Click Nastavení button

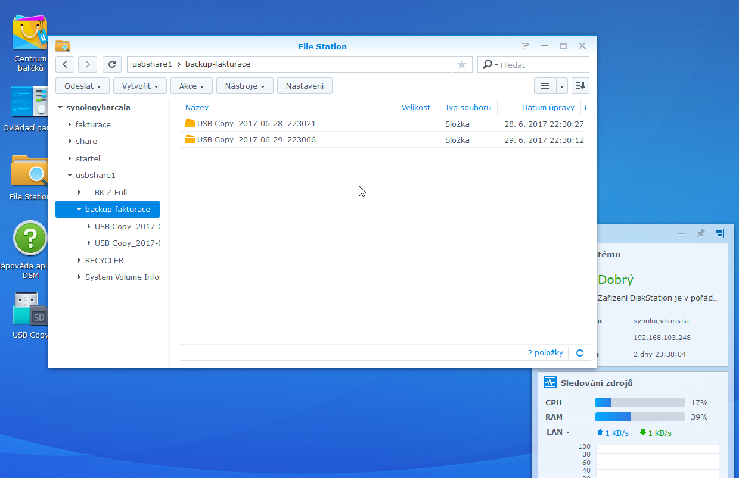pyautogui.click(x=305, y=86)
